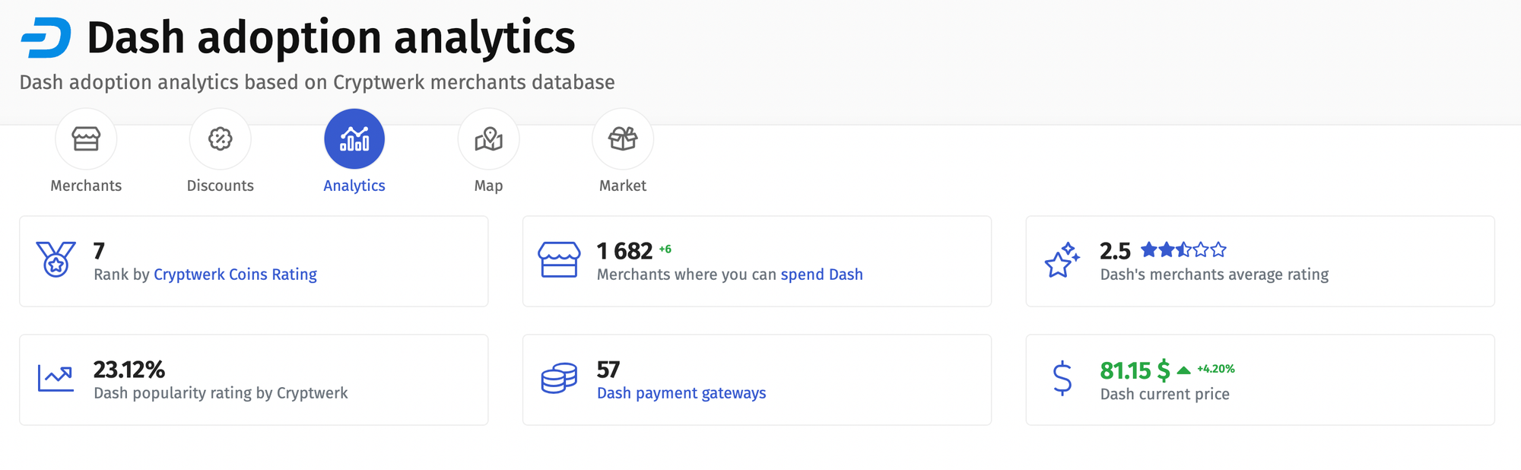1521x470 pixels.
Task: Switch to the Merchants tab label
Action: [86, 186]
